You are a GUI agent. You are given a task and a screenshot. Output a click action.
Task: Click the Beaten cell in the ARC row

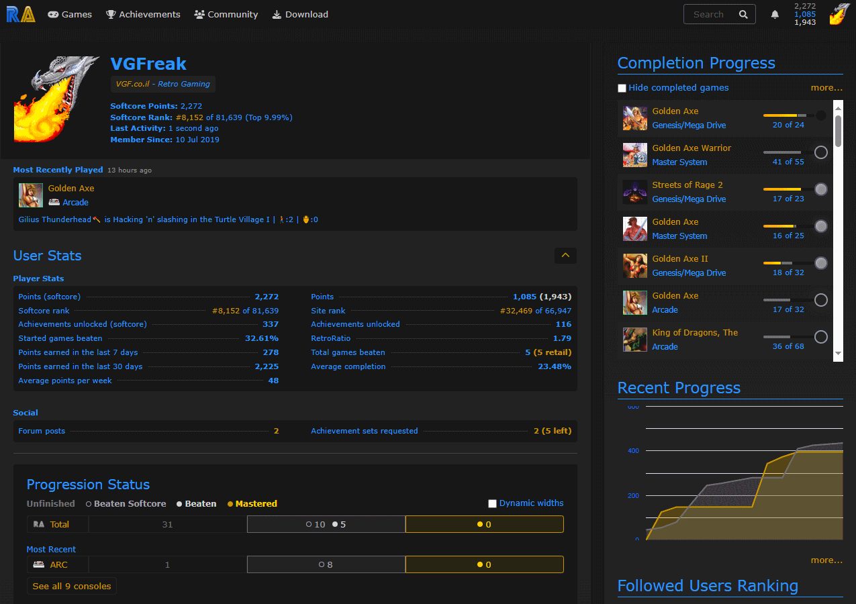(326, 564)
